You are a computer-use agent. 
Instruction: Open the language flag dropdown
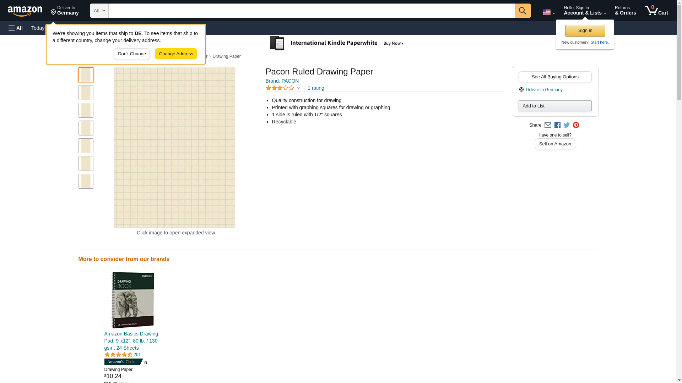coord(548,12)
